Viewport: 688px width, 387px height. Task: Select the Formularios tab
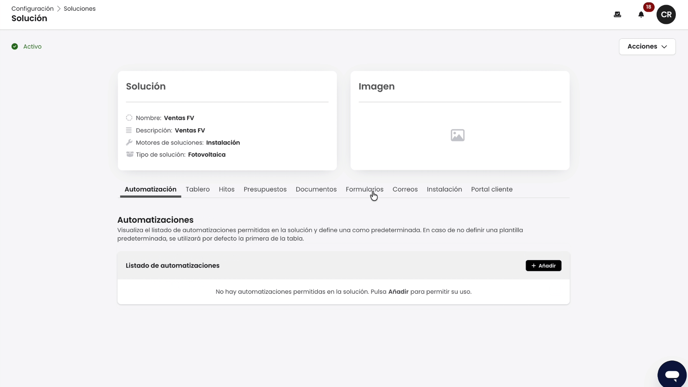click(x=364, y=189)
